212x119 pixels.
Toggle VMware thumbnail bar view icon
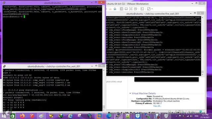tap(126, 9)
